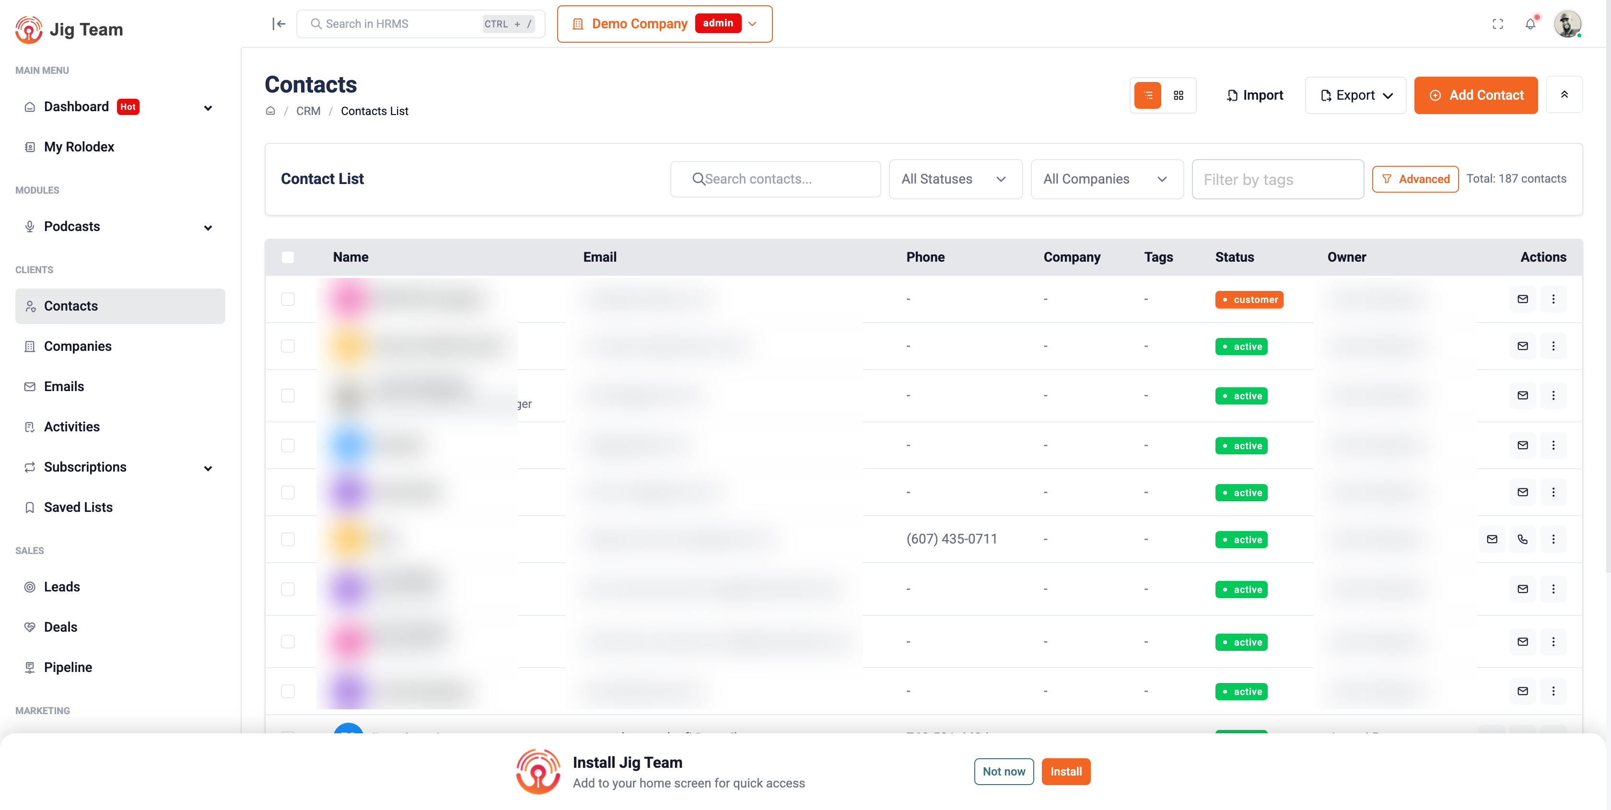The width and height of the screenshot is (1611, 810).
Task: Expand the Subscriptions menu
Action: tap(85, 467)
